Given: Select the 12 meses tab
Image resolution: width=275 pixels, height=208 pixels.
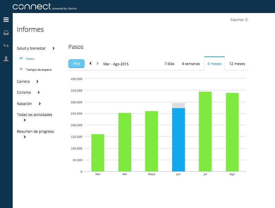Looking at the screenshot, I should coord(237,64).
